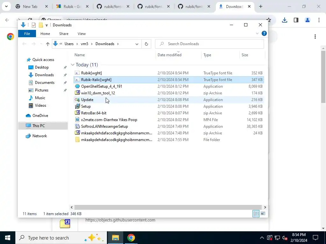Open downloads page more actions menu
Screen dimensions: 326x244
315,37
